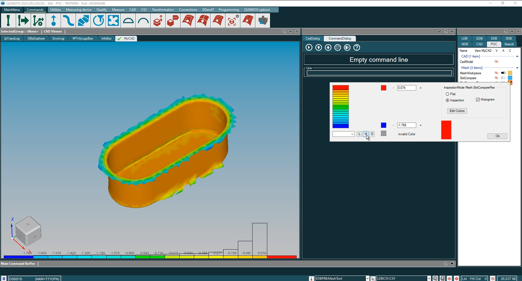Click the L scale size button

click(359, 134)
